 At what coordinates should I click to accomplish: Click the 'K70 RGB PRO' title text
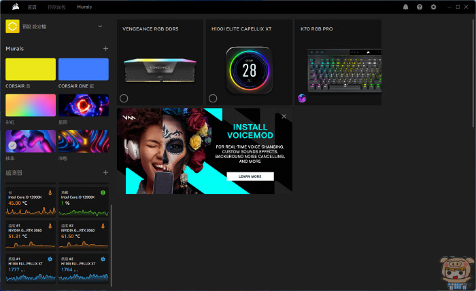[317, 29]
